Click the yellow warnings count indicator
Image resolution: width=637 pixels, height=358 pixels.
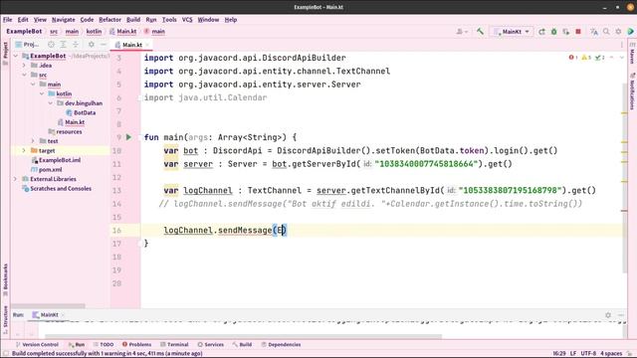tap(586, 58)
